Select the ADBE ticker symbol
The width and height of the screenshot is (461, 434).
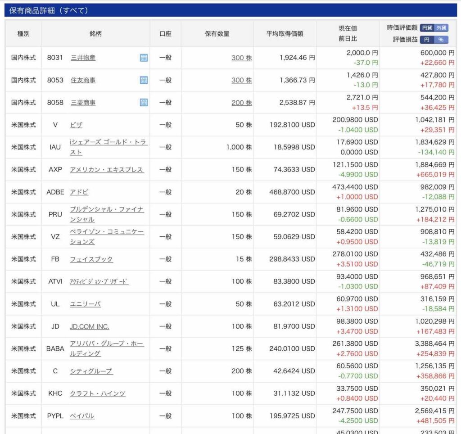tap(55, 192)
